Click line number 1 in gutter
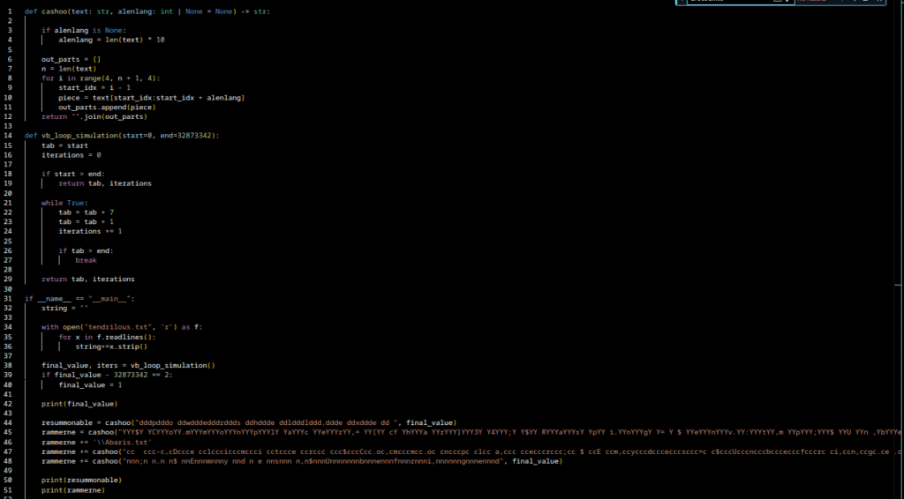This screenshot has width=904, height=499. (x=9, y=11)
